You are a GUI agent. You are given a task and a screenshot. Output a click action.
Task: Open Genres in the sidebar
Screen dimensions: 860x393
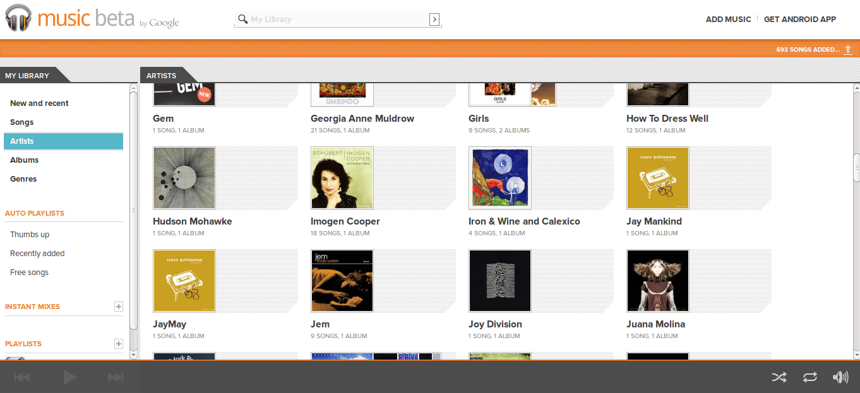click(23, 179)
